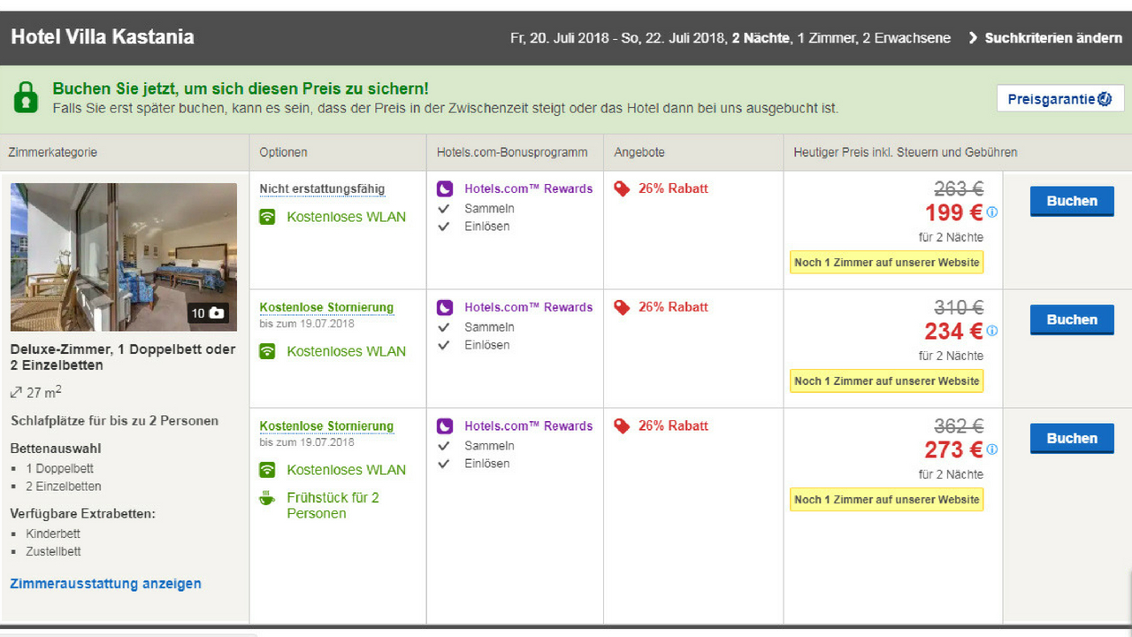Click red discount tag in 273 € row
This screenshot has width=1132, height=637.
[x=623, y=426]
